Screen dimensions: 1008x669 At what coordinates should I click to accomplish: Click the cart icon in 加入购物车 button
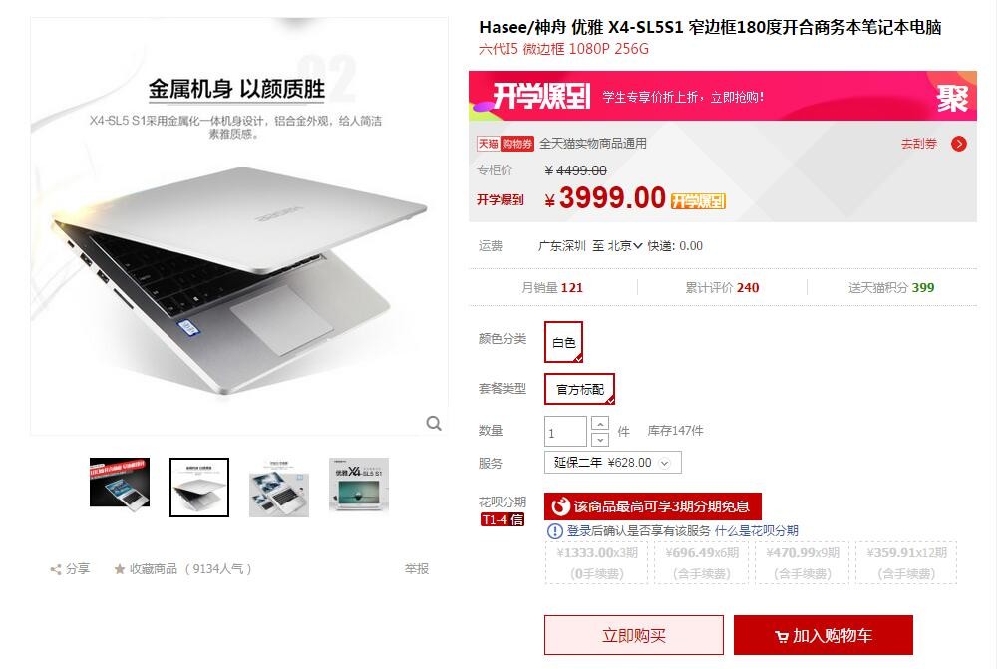[x=781, y=636]
